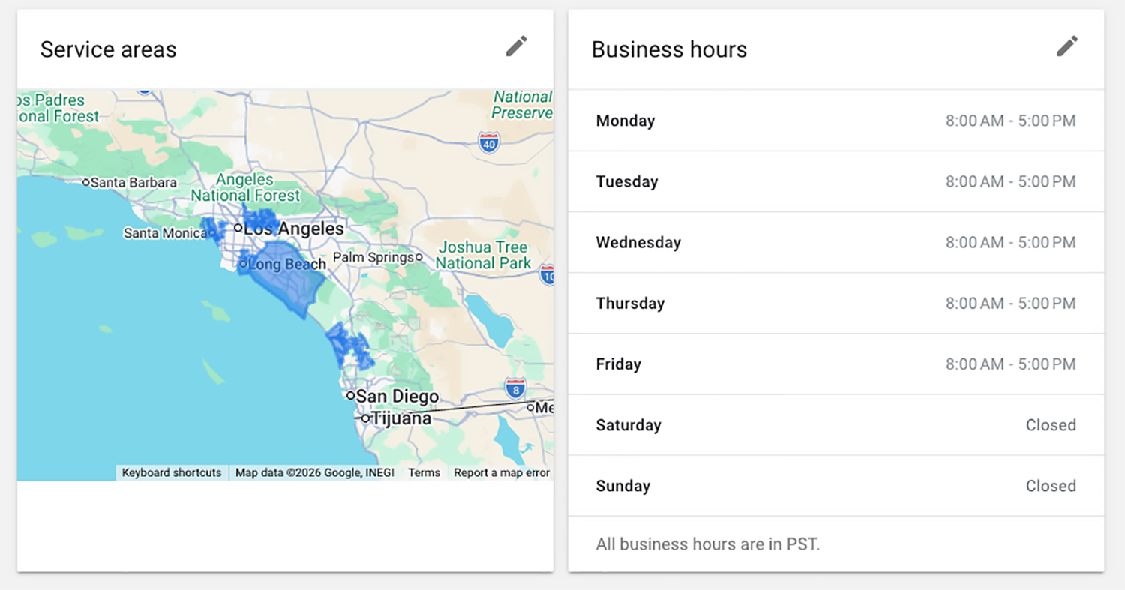
Task: Click Monday's 8:00 AM - 5:00 PM hours
Action: point(1011,120)
